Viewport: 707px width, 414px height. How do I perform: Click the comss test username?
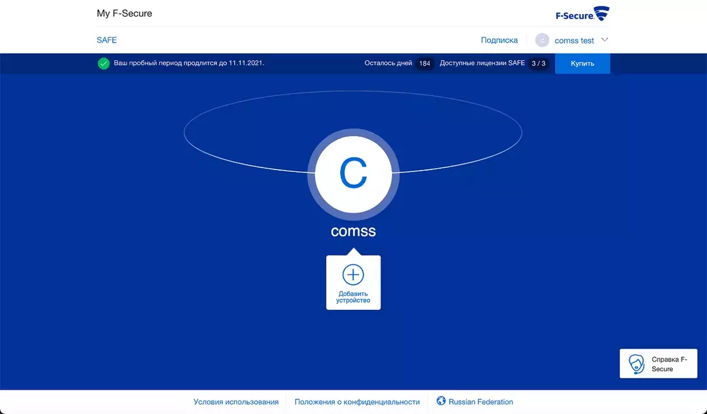coord(574,41)
